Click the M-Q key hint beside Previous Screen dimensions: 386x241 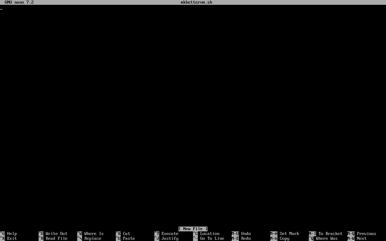[351, 233]
